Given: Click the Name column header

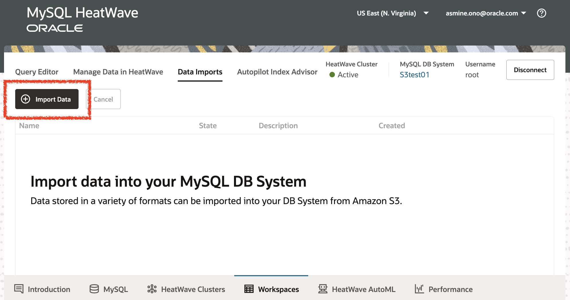Looking at the screenshot, I should click(29, 126).
